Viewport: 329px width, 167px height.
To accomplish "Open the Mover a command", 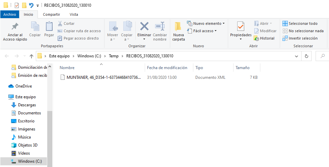I will pos(113,32).
